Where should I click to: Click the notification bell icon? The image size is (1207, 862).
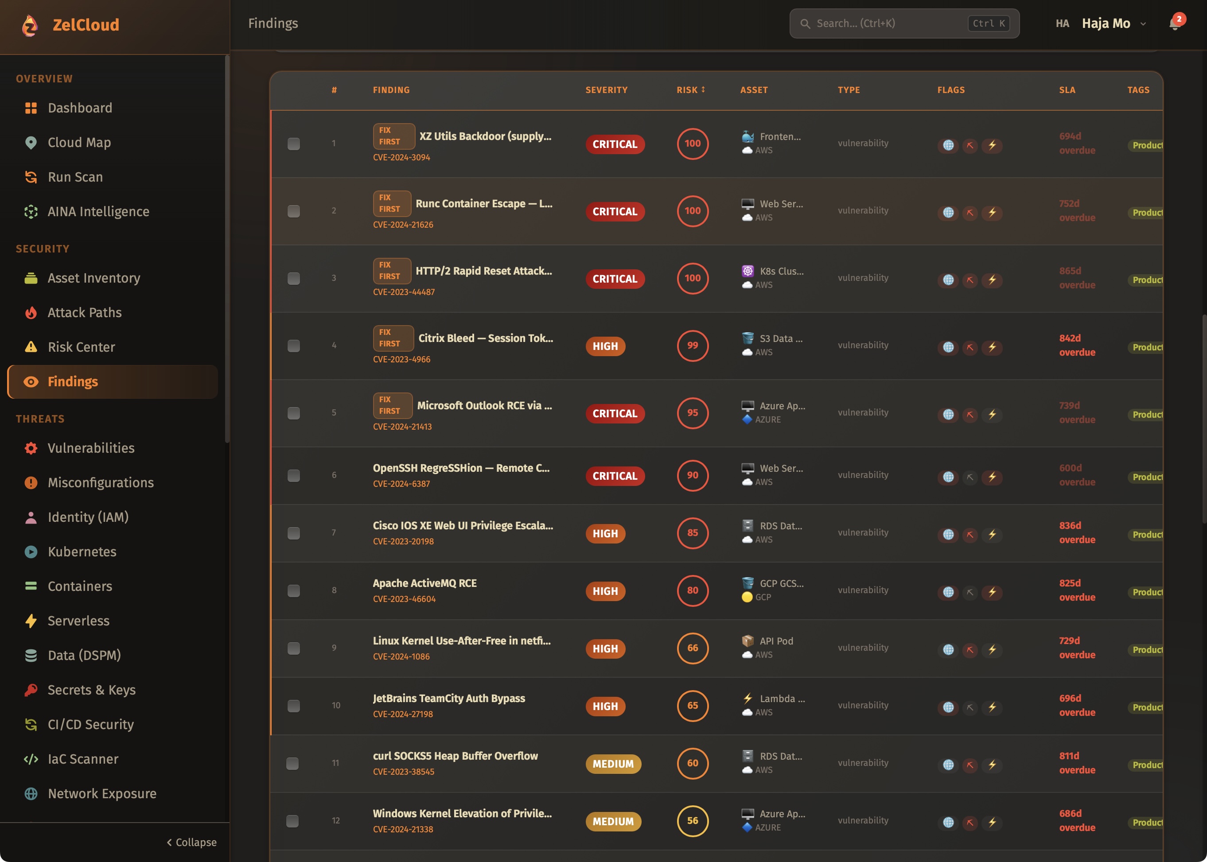[x=1174, y=24]
